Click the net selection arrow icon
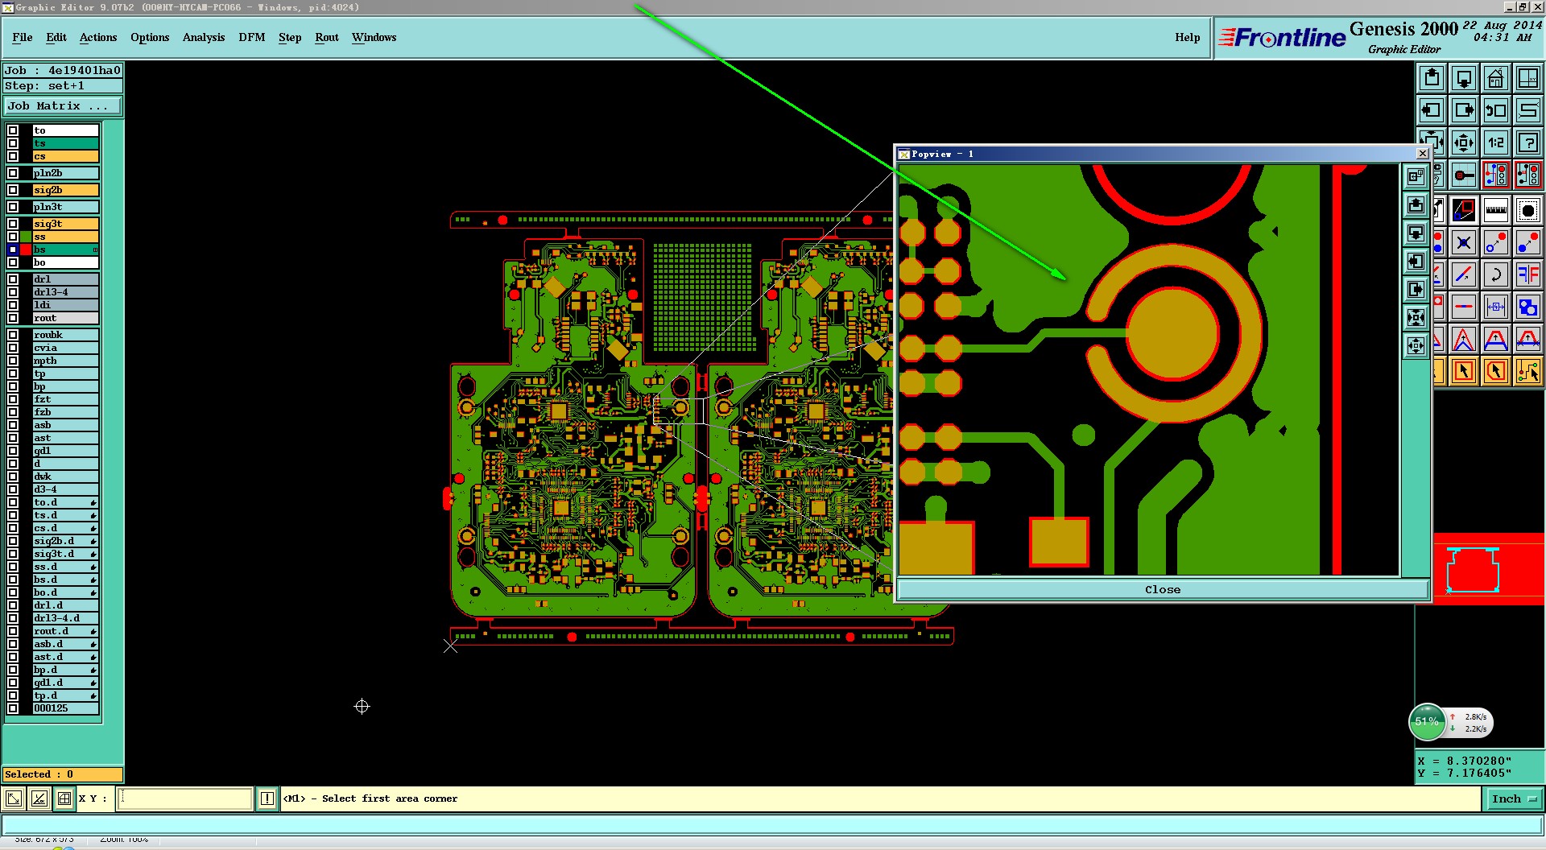 point(1528,371)
